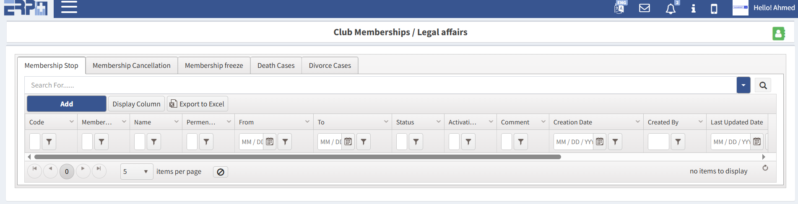Open the From date calendar picker
798x204 pixels.
pos(270,142)
